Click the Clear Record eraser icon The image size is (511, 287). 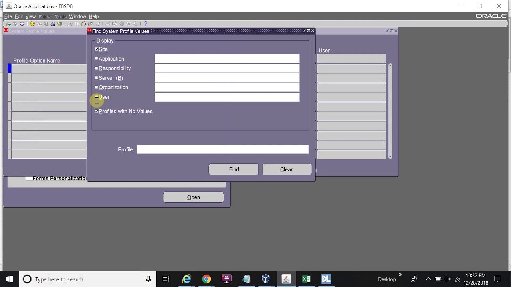coord(91,24)
